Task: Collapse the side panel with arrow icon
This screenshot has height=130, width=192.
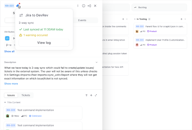Action: [89, 6]
